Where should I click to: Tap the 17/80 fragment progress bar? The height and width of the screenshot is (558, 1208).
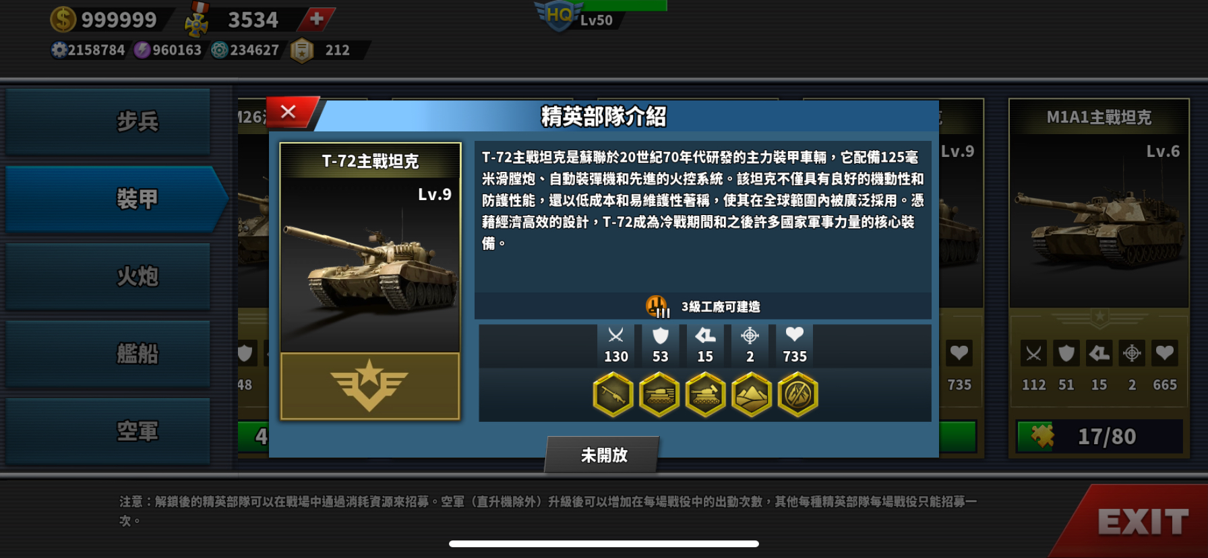point(1099,437)
